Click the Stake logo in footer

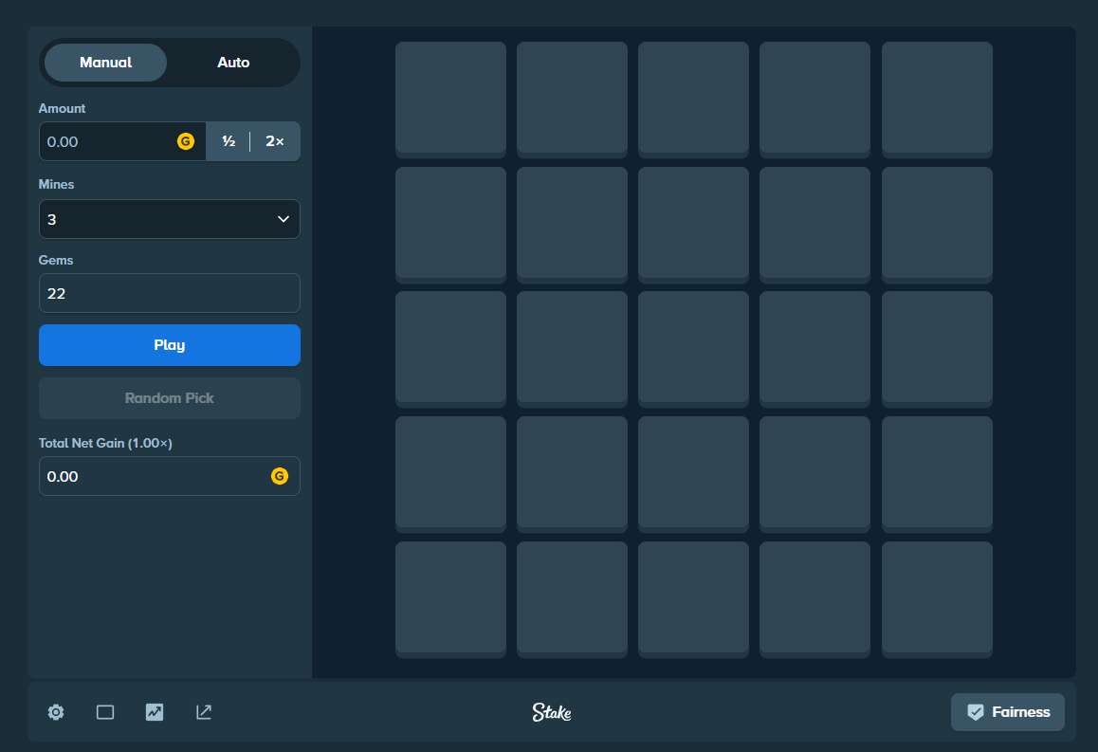pyautogui.click(x=552, y=712)
